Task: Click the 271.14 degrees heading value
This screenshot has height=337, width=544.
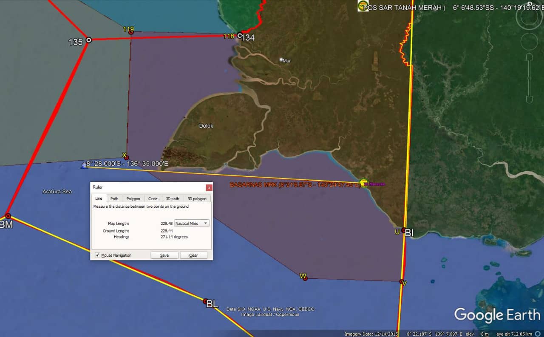Action: point(174,237)
